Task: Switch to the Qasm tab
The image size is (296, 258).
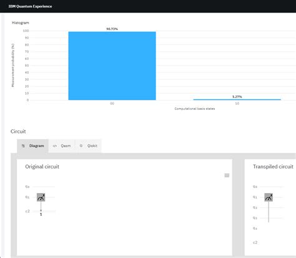Action: click(62, 146)
